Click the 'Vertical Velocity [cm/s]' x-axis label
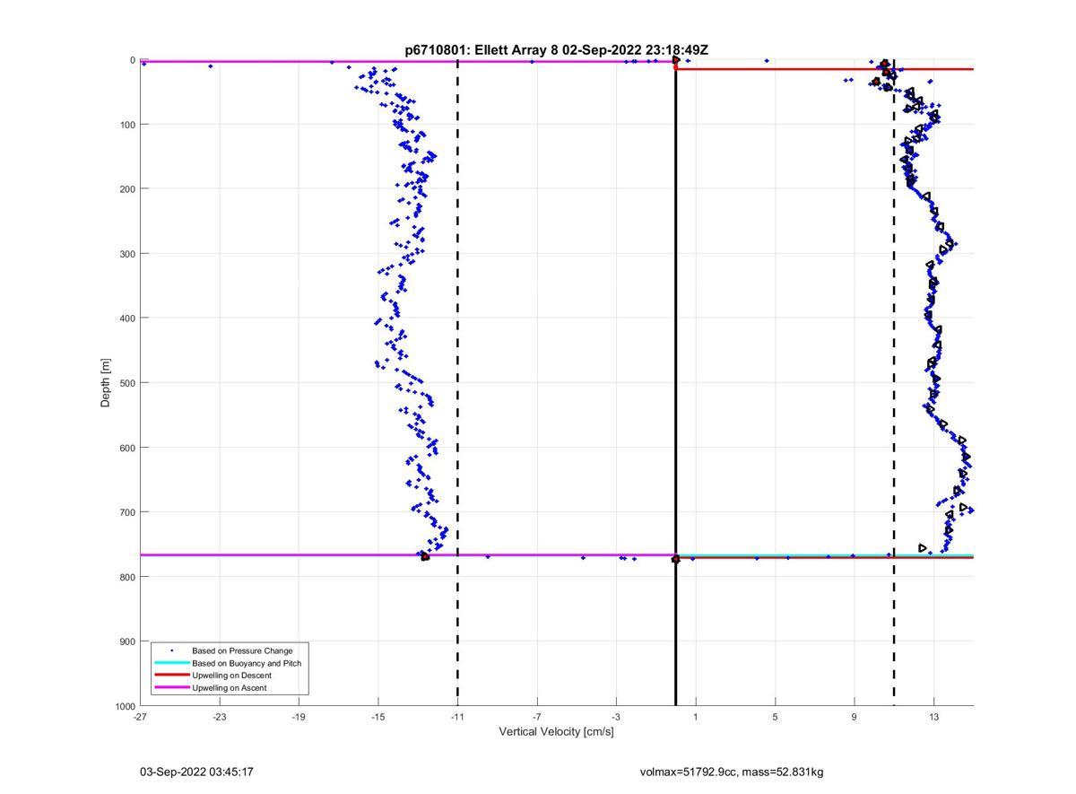 (556, 732)
